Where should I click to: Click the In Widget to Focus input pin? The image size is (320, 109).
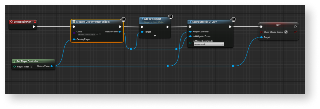coord(190,36)
